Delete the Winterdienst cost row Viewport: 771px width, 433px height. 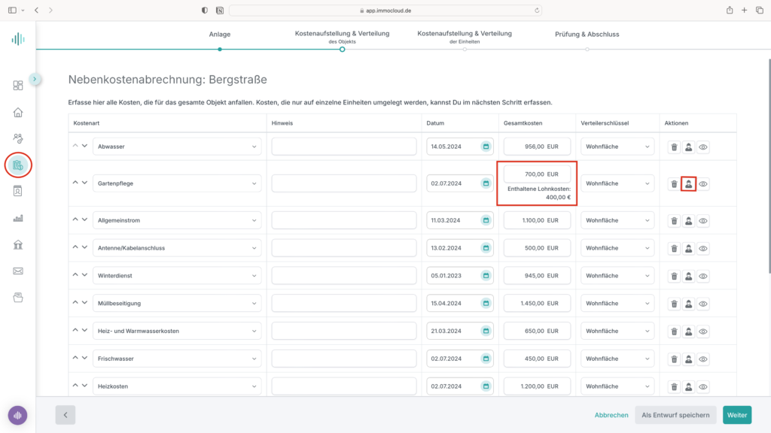click(674, 276)
